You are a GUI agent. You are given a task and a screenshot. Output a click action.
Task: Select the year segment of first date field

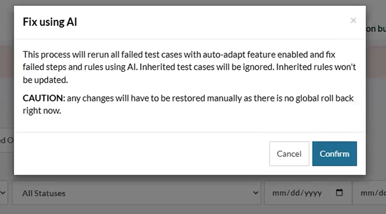[x=312, y=193]
